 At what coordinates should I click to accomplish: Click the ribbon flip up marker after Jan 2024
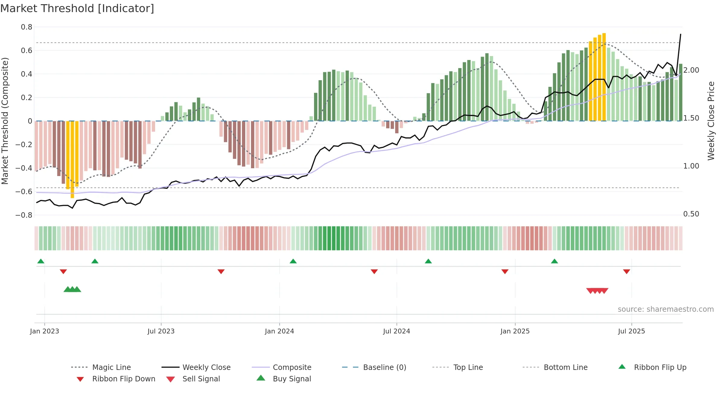[293, 261]
